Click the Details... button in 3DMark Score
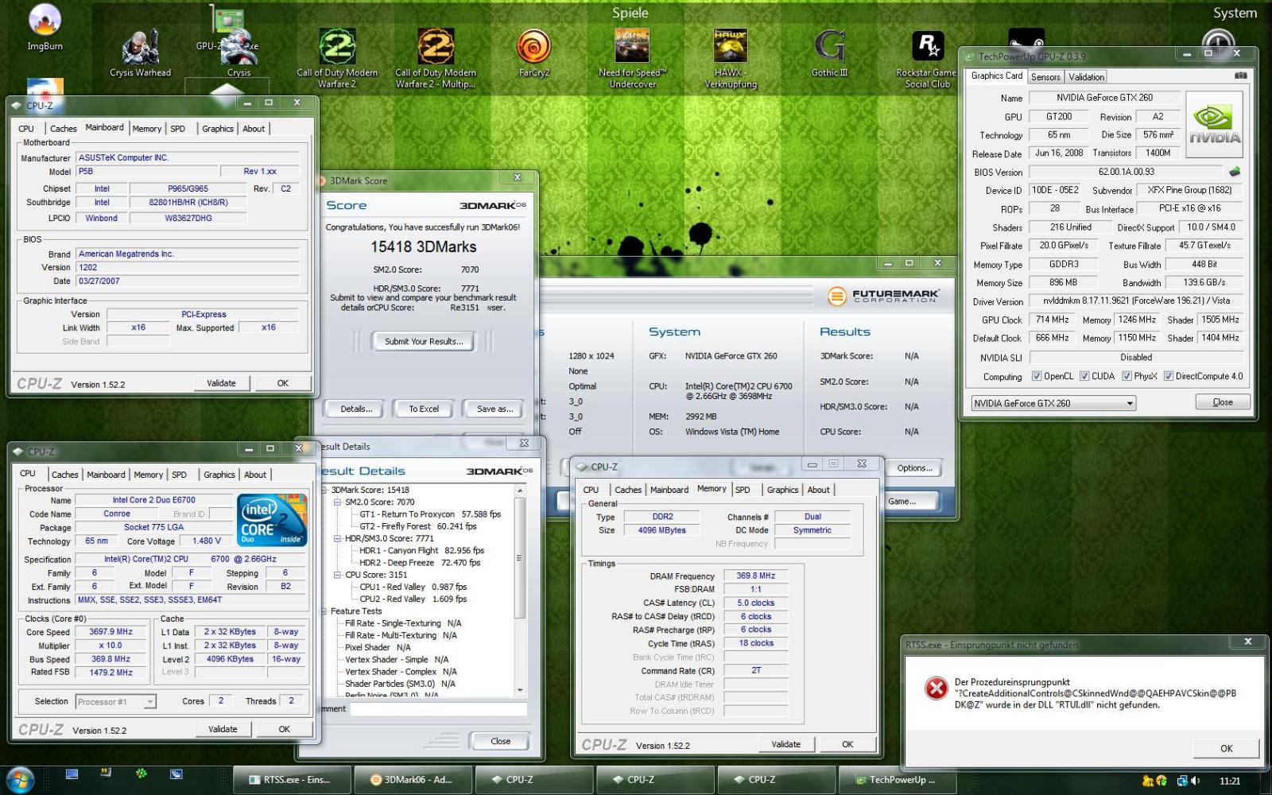Screen dimensions: 1272x795 (355, 409)
